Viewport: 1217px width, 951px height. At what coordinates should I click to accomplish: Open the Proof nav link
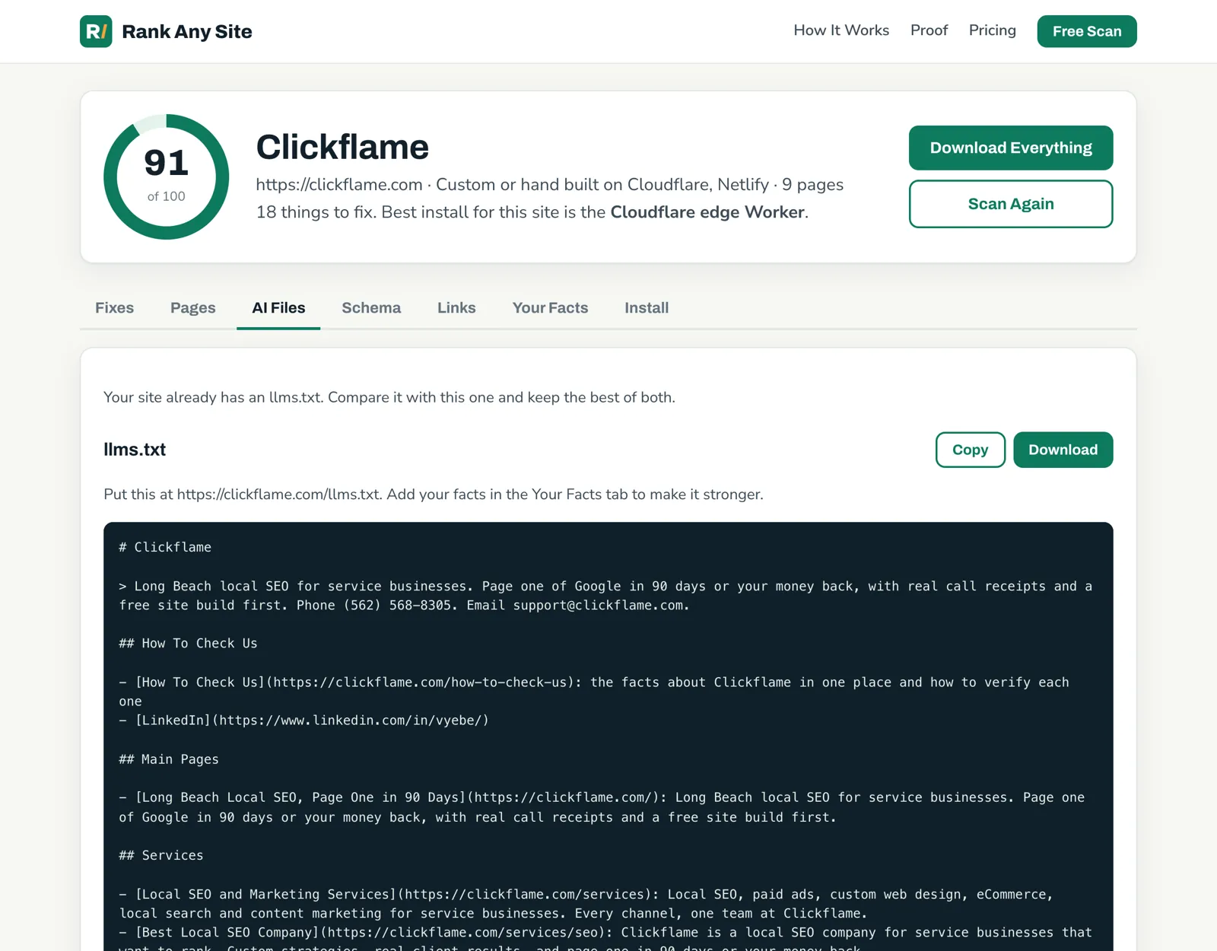pyautogui.click(x=929, y=30)
